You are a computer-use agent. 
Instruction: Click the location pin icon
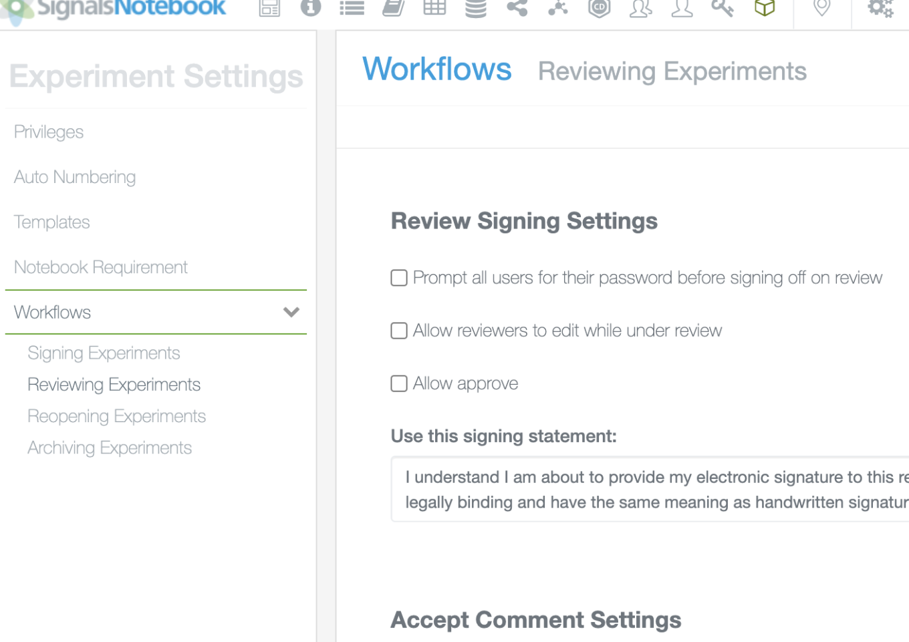pyautogui.click(x=822, y=7)
